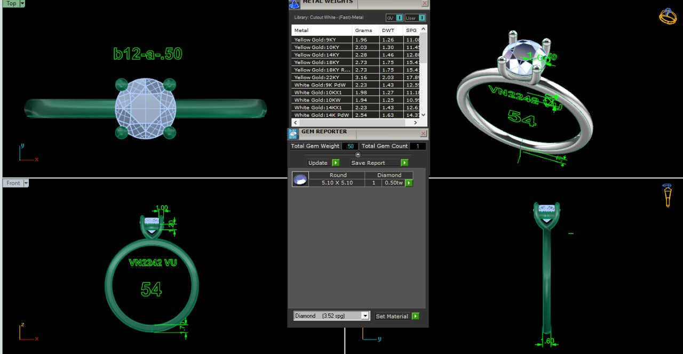Toggle the User switch in Metal Weights

[x=415, y=18]
